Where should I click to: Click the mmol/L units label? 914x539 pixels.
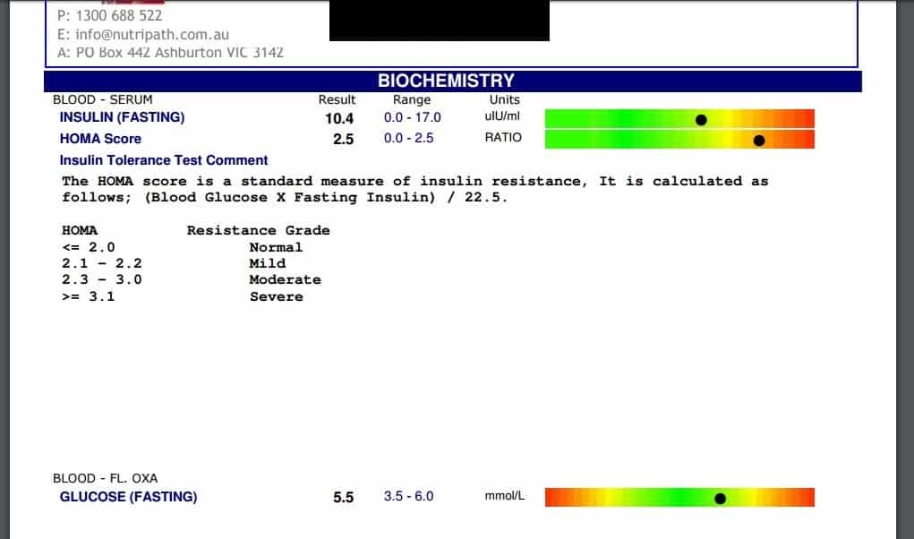point(505,496)
